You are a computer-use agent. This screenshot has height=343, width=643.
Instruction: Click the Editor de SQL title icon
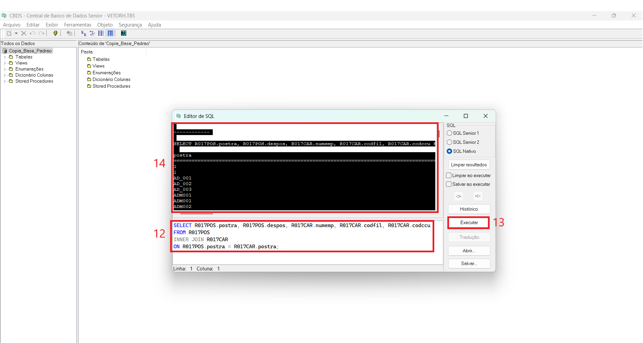[x=179, y=116]
